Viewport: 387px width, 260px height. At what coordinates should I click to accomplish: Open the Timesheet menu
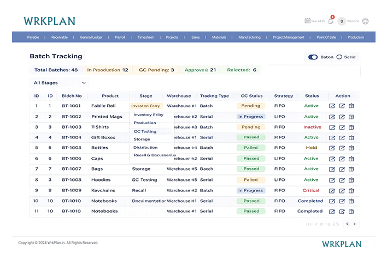[x=145, y=37]
